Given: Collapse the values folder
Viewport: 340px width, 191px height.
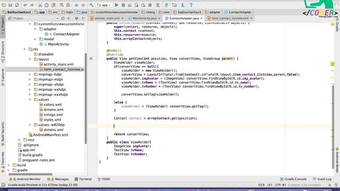Looking at the screenshot, I should click(30, 99).
